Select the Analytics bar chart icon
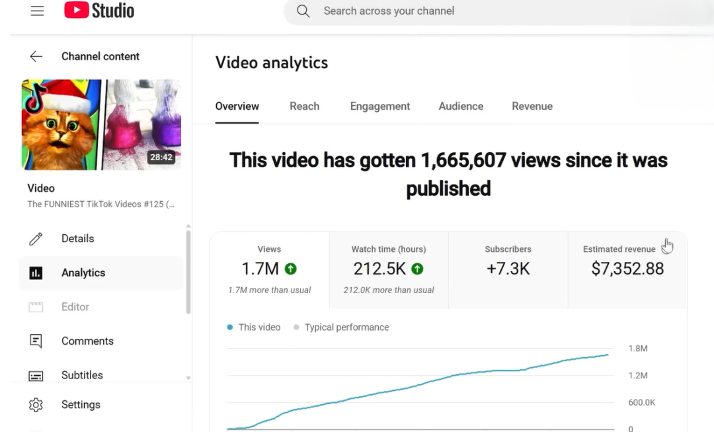This screenshot has width=714, height=432. [x=36, y=273]
